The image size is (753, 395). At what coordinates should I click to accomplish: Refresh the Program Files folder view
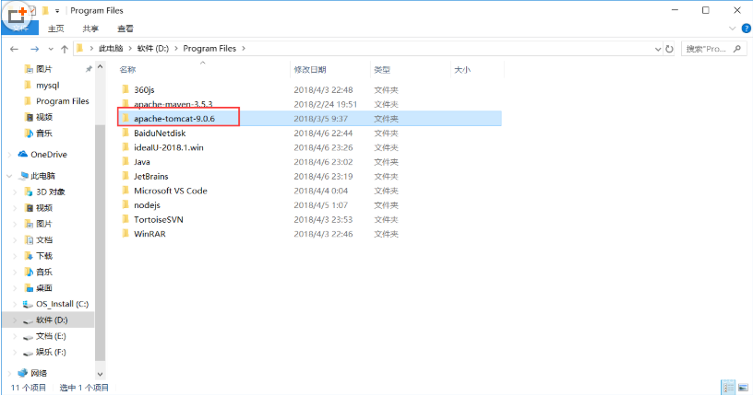(x=669, y=49)
